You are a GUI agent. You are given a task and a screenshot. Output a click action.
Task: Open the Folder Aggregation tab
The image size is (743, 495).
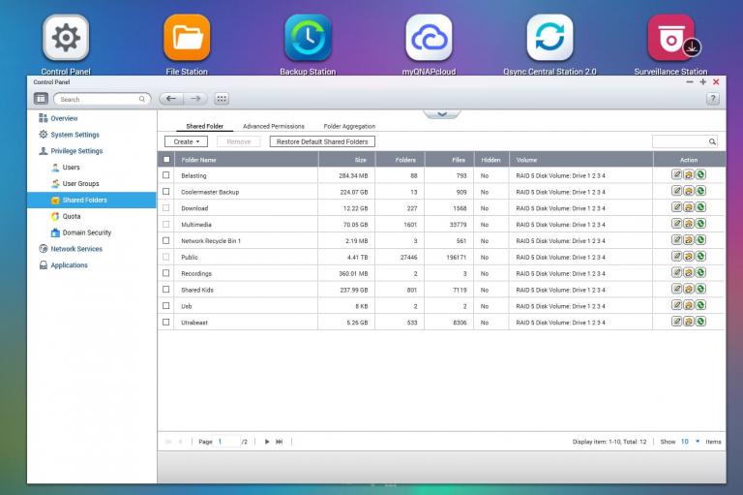(x=349, y=126)
